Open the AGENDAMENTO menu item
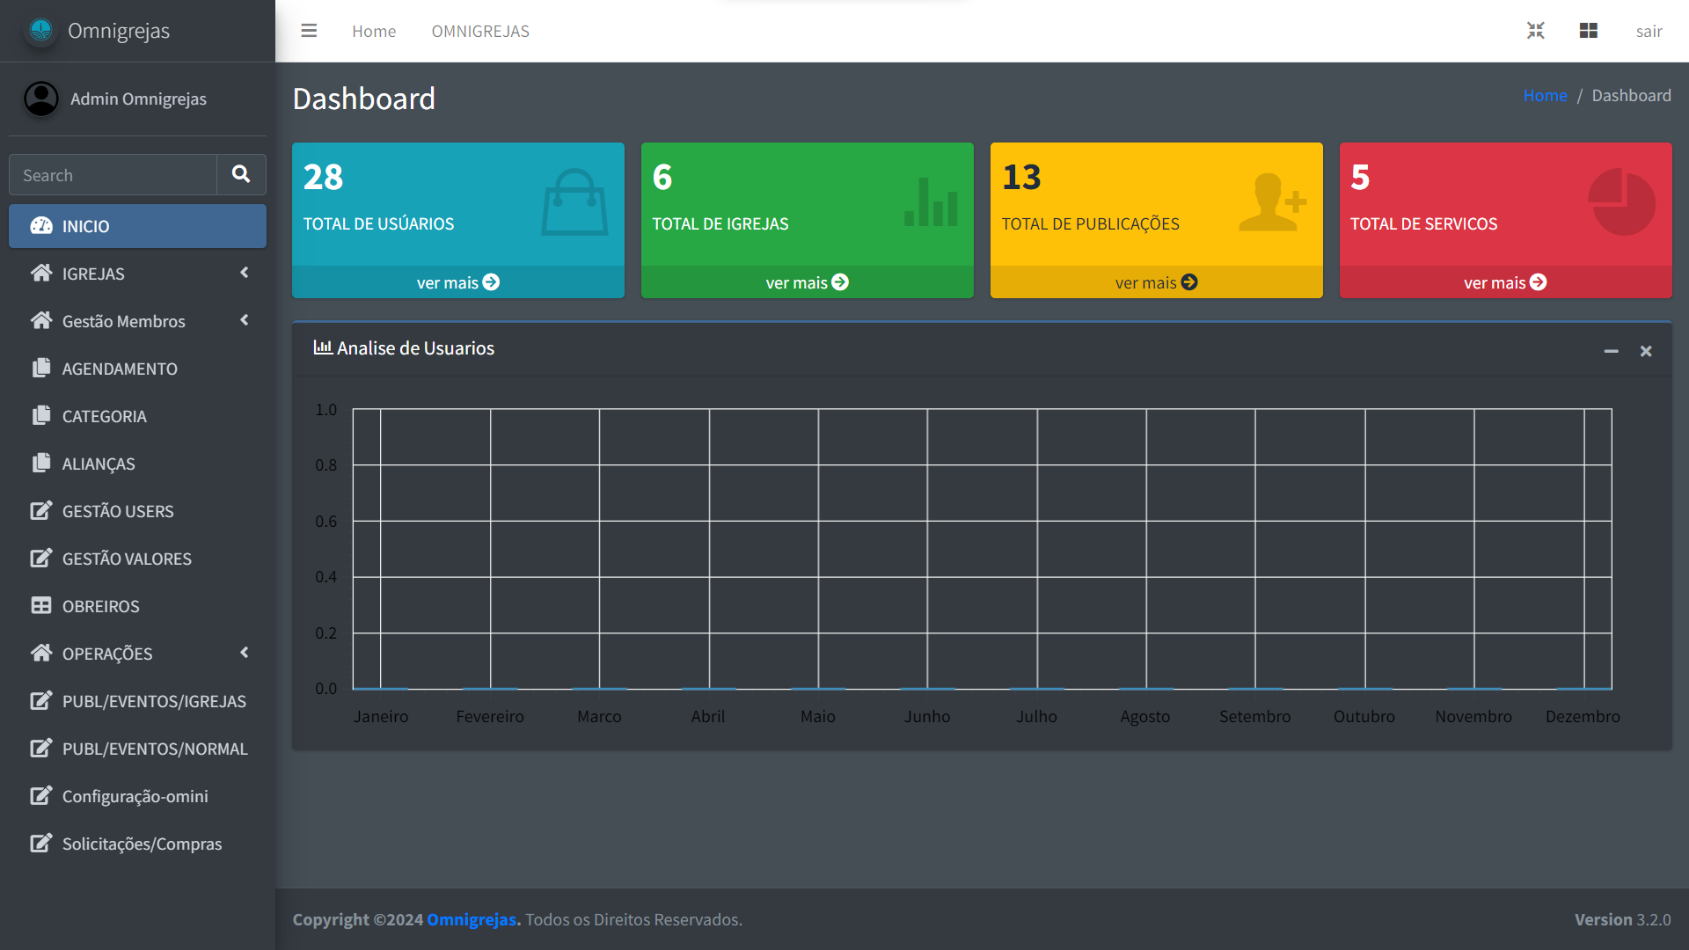The width and height of the screenshot is (1689, 950). 137,369
